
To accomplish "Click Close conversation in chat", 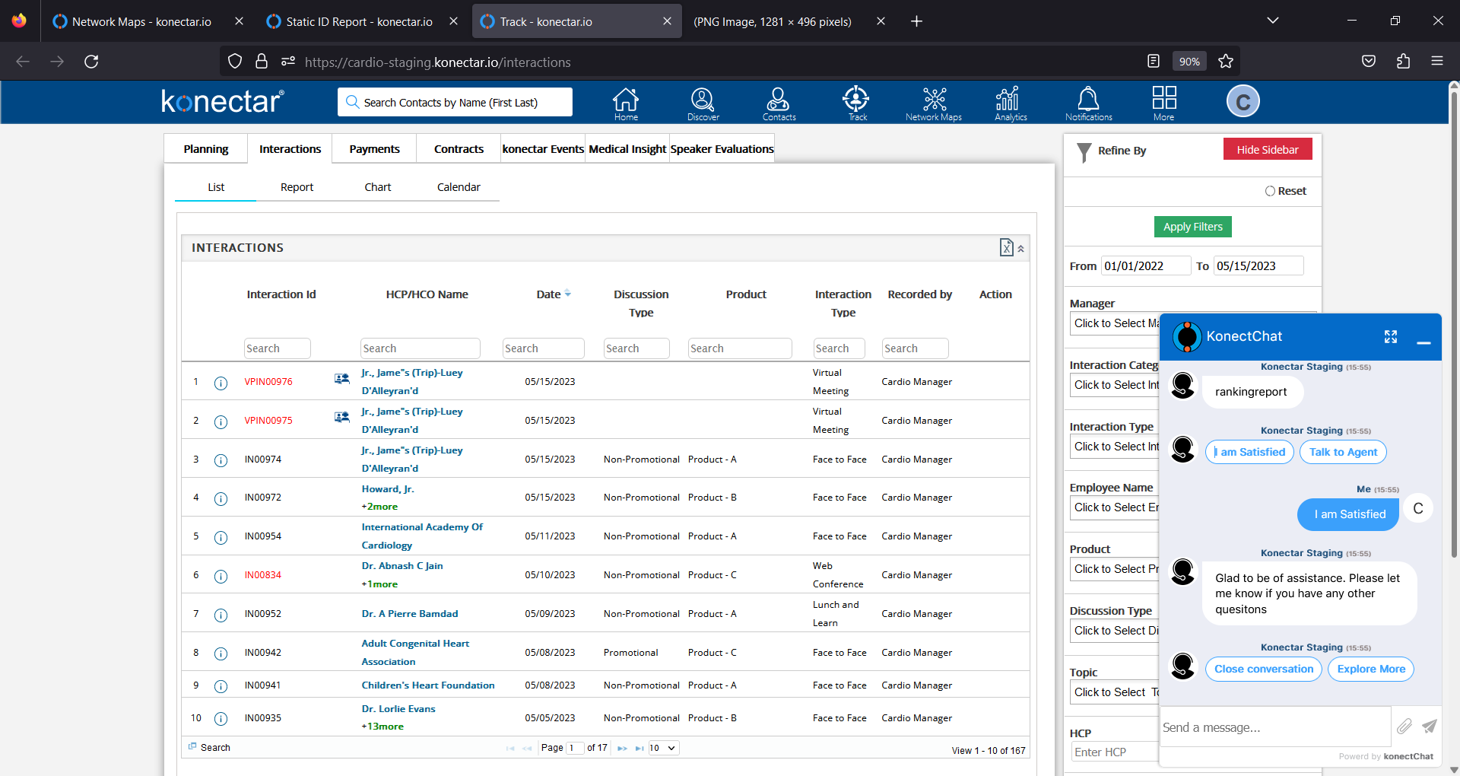I will click(x=1264, y=669).
